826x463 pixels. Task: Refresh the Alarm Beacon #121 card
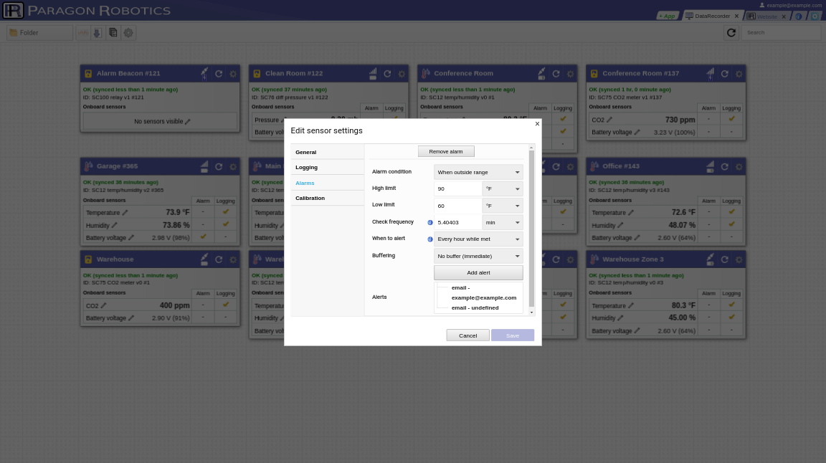[x=219, y=74]
